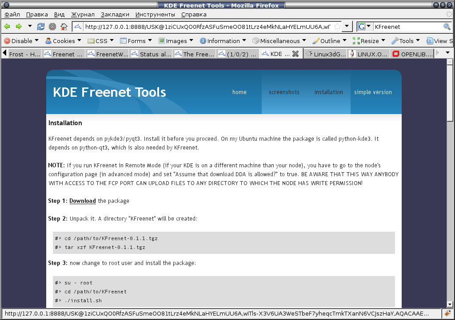Open the simple version navigation link

(x=373, y=92)
